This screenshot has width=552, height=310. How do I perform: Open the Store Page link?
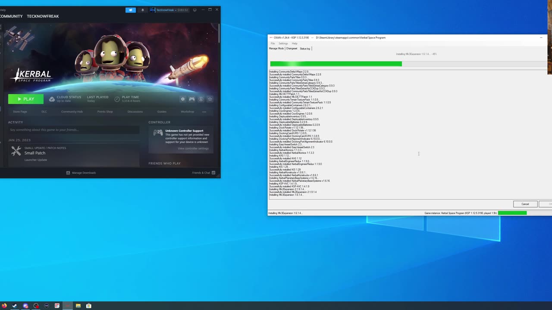pos(20,112)
